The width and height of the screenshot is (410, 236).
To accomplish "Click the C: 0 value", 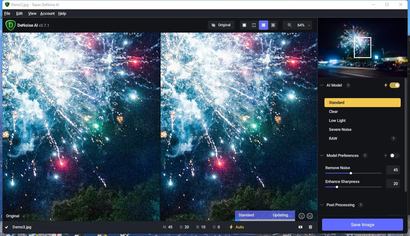I will pos(216,227).
